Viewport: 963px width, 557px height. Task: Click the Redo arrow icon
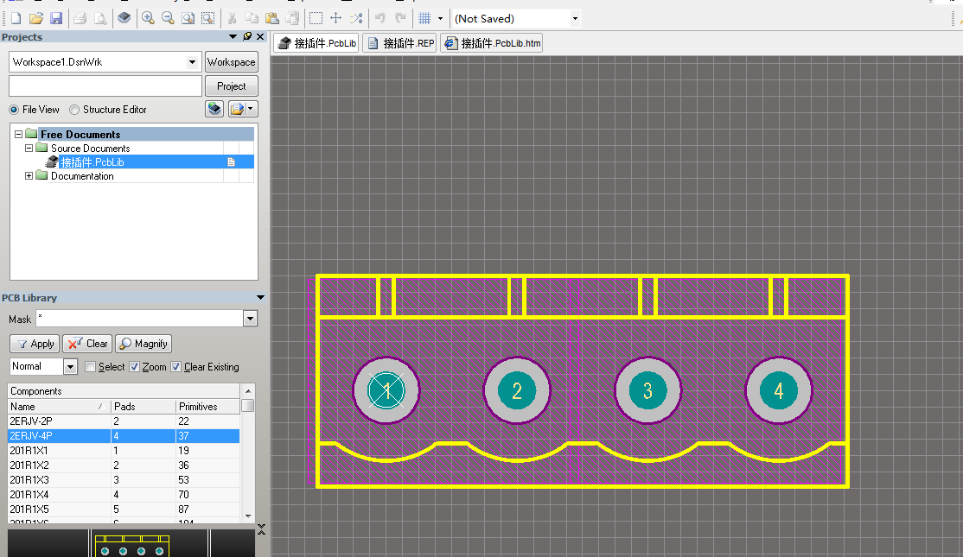(x=400, y=18)
